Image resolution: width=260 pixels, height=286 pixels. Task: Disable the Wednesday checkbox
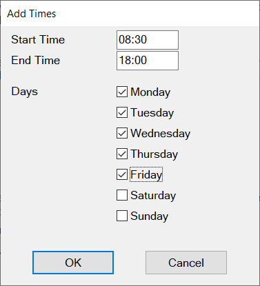[122, 133]
